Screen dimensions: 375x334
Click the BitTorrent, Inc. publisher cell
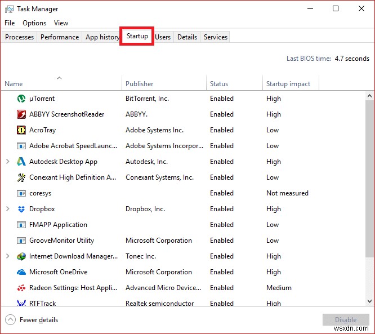point(147,99)
